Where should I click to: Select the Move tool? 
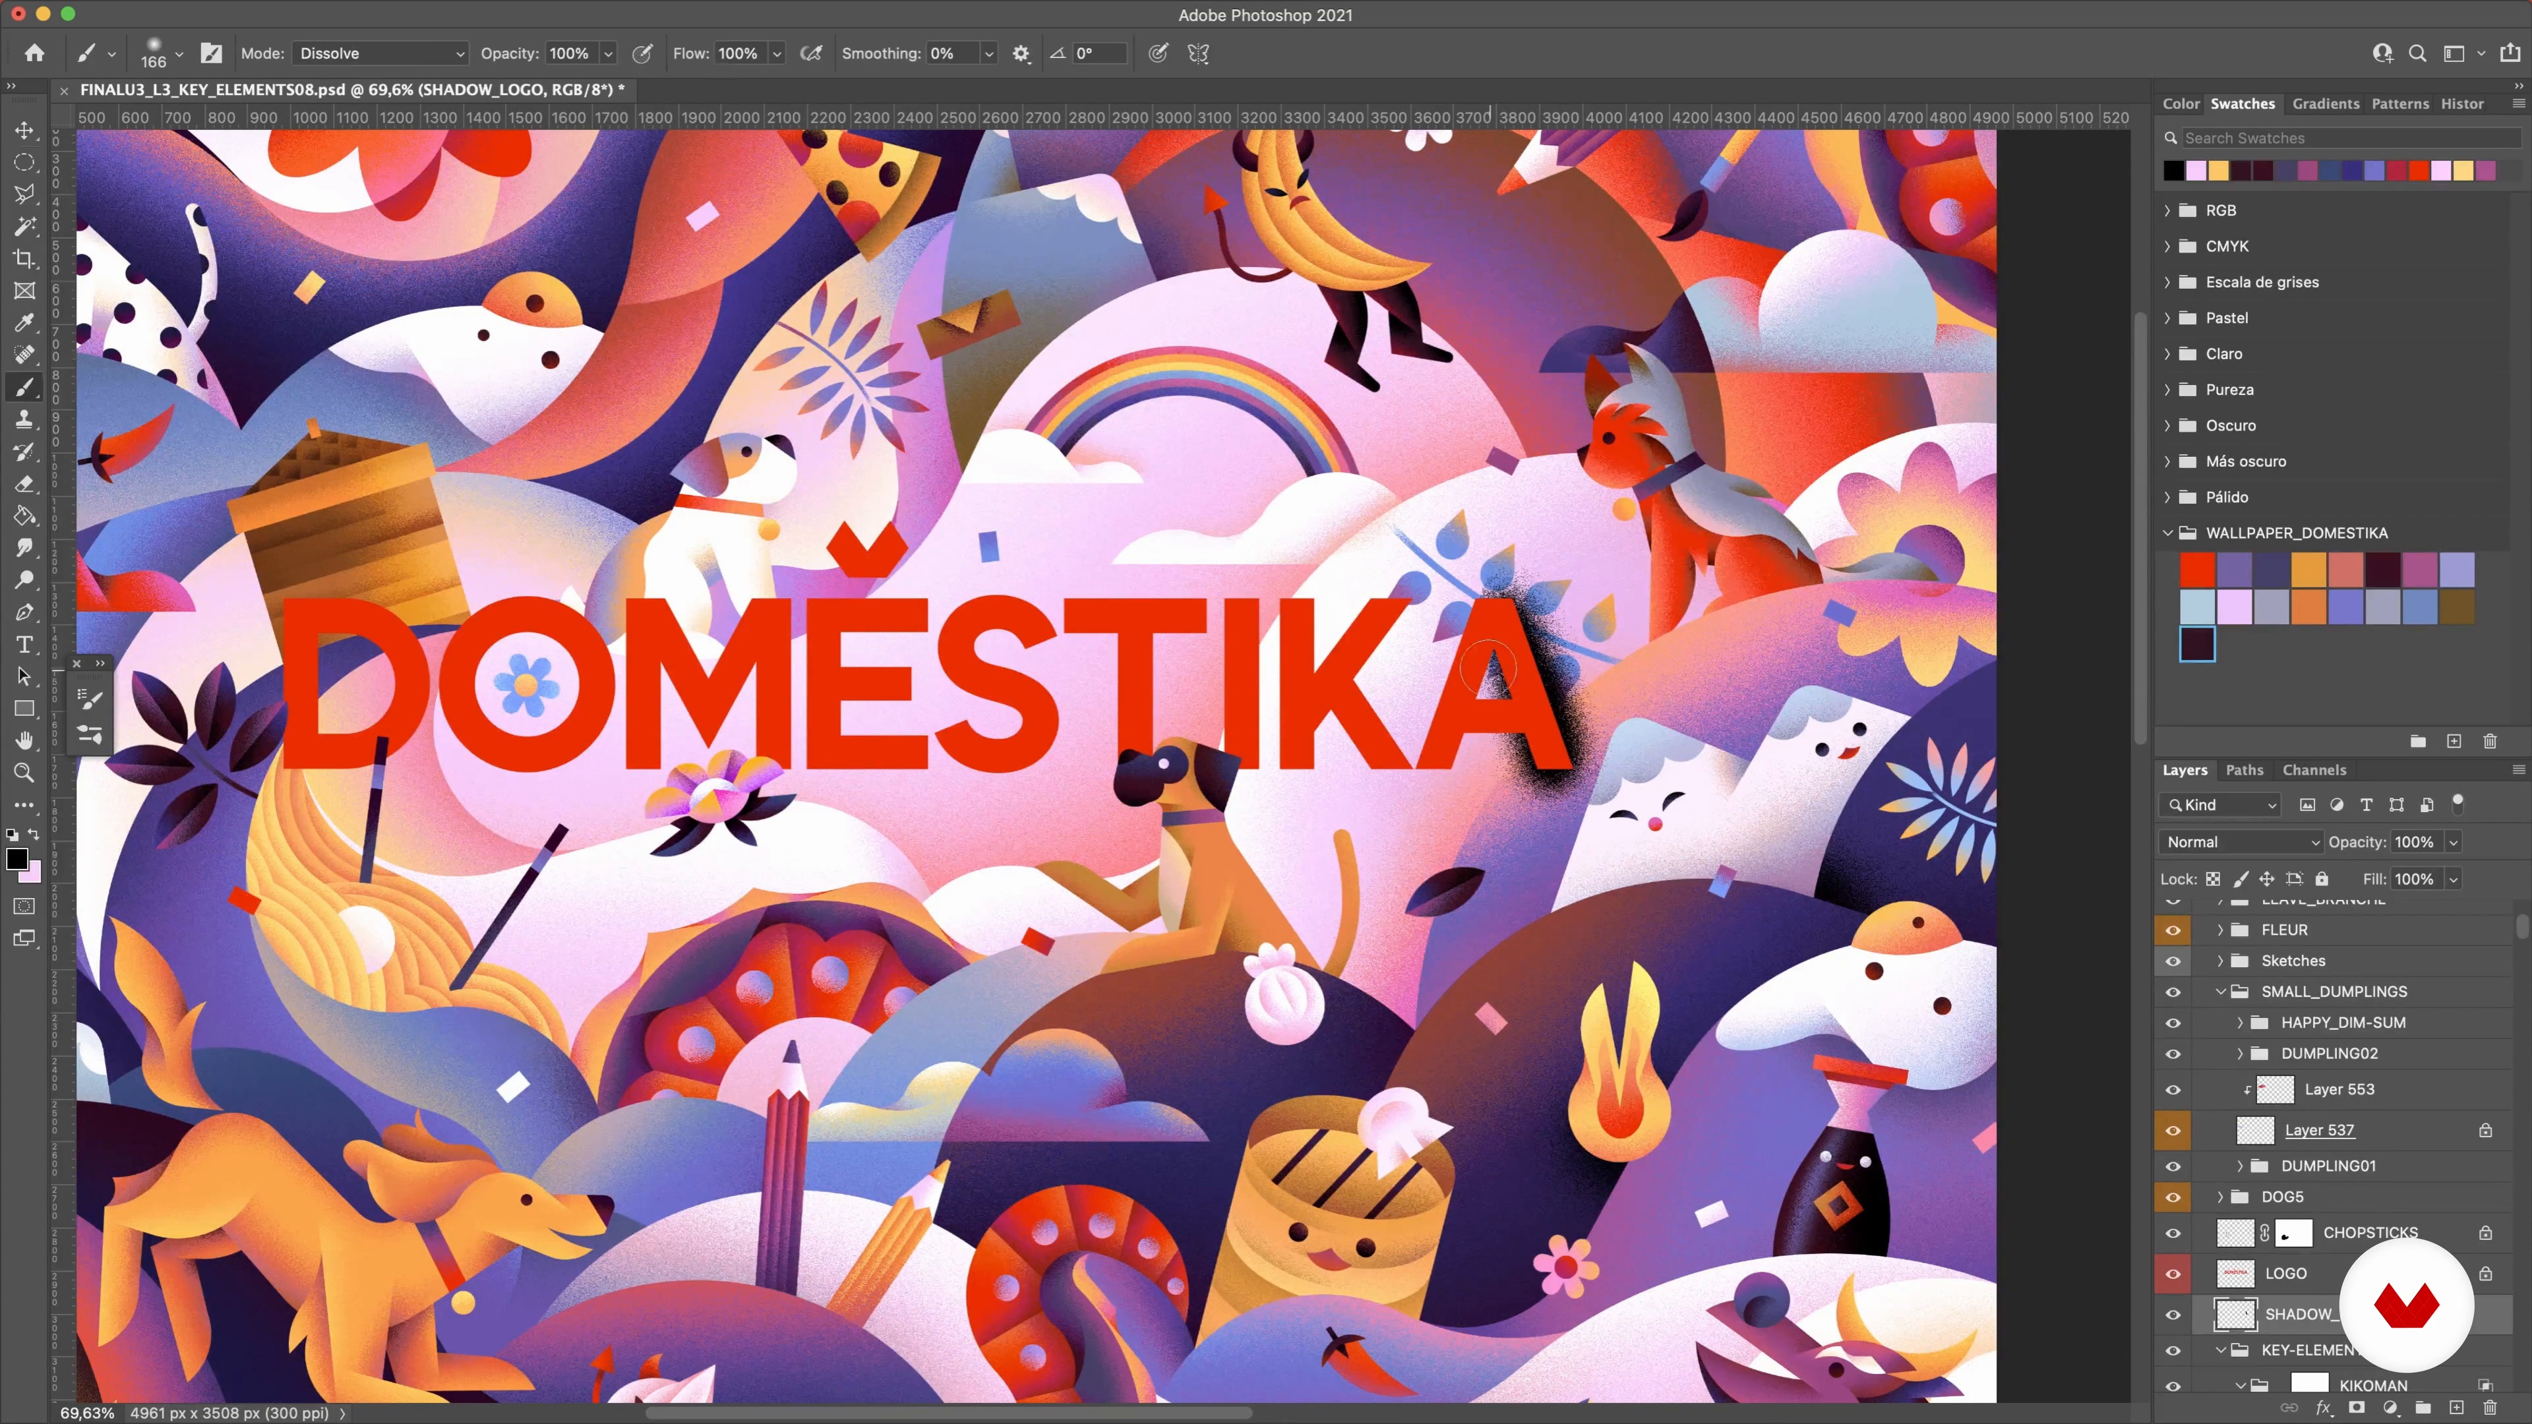pyautogui.click(x=24, y=130)
